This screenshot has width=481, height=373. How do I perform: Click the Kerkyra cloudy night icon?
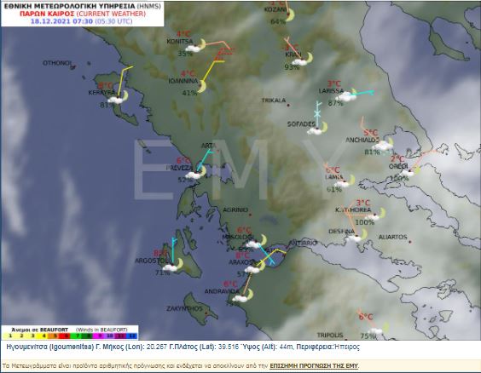click(118, 97)
